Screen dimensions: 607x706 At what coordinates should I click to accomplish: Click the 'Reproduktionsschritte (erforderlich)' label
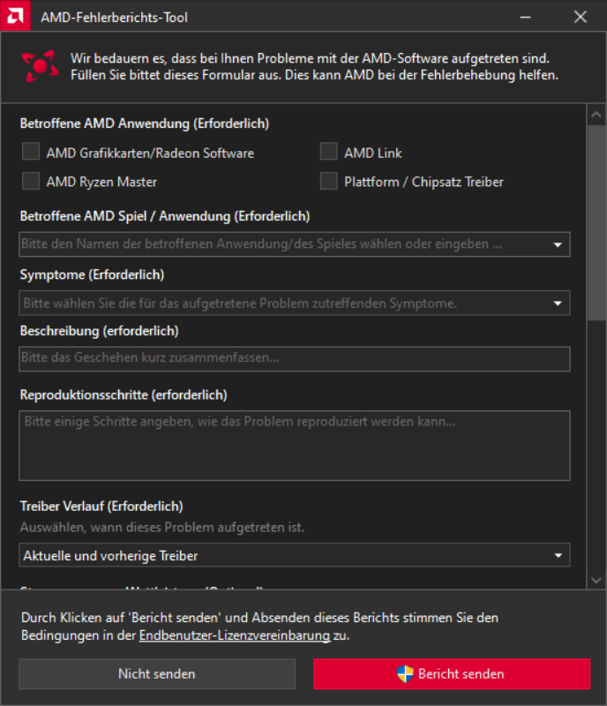click(124, 394)
